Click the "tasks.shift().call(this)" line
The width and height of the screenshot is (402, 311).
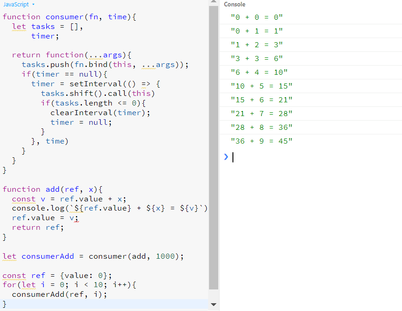98,94
